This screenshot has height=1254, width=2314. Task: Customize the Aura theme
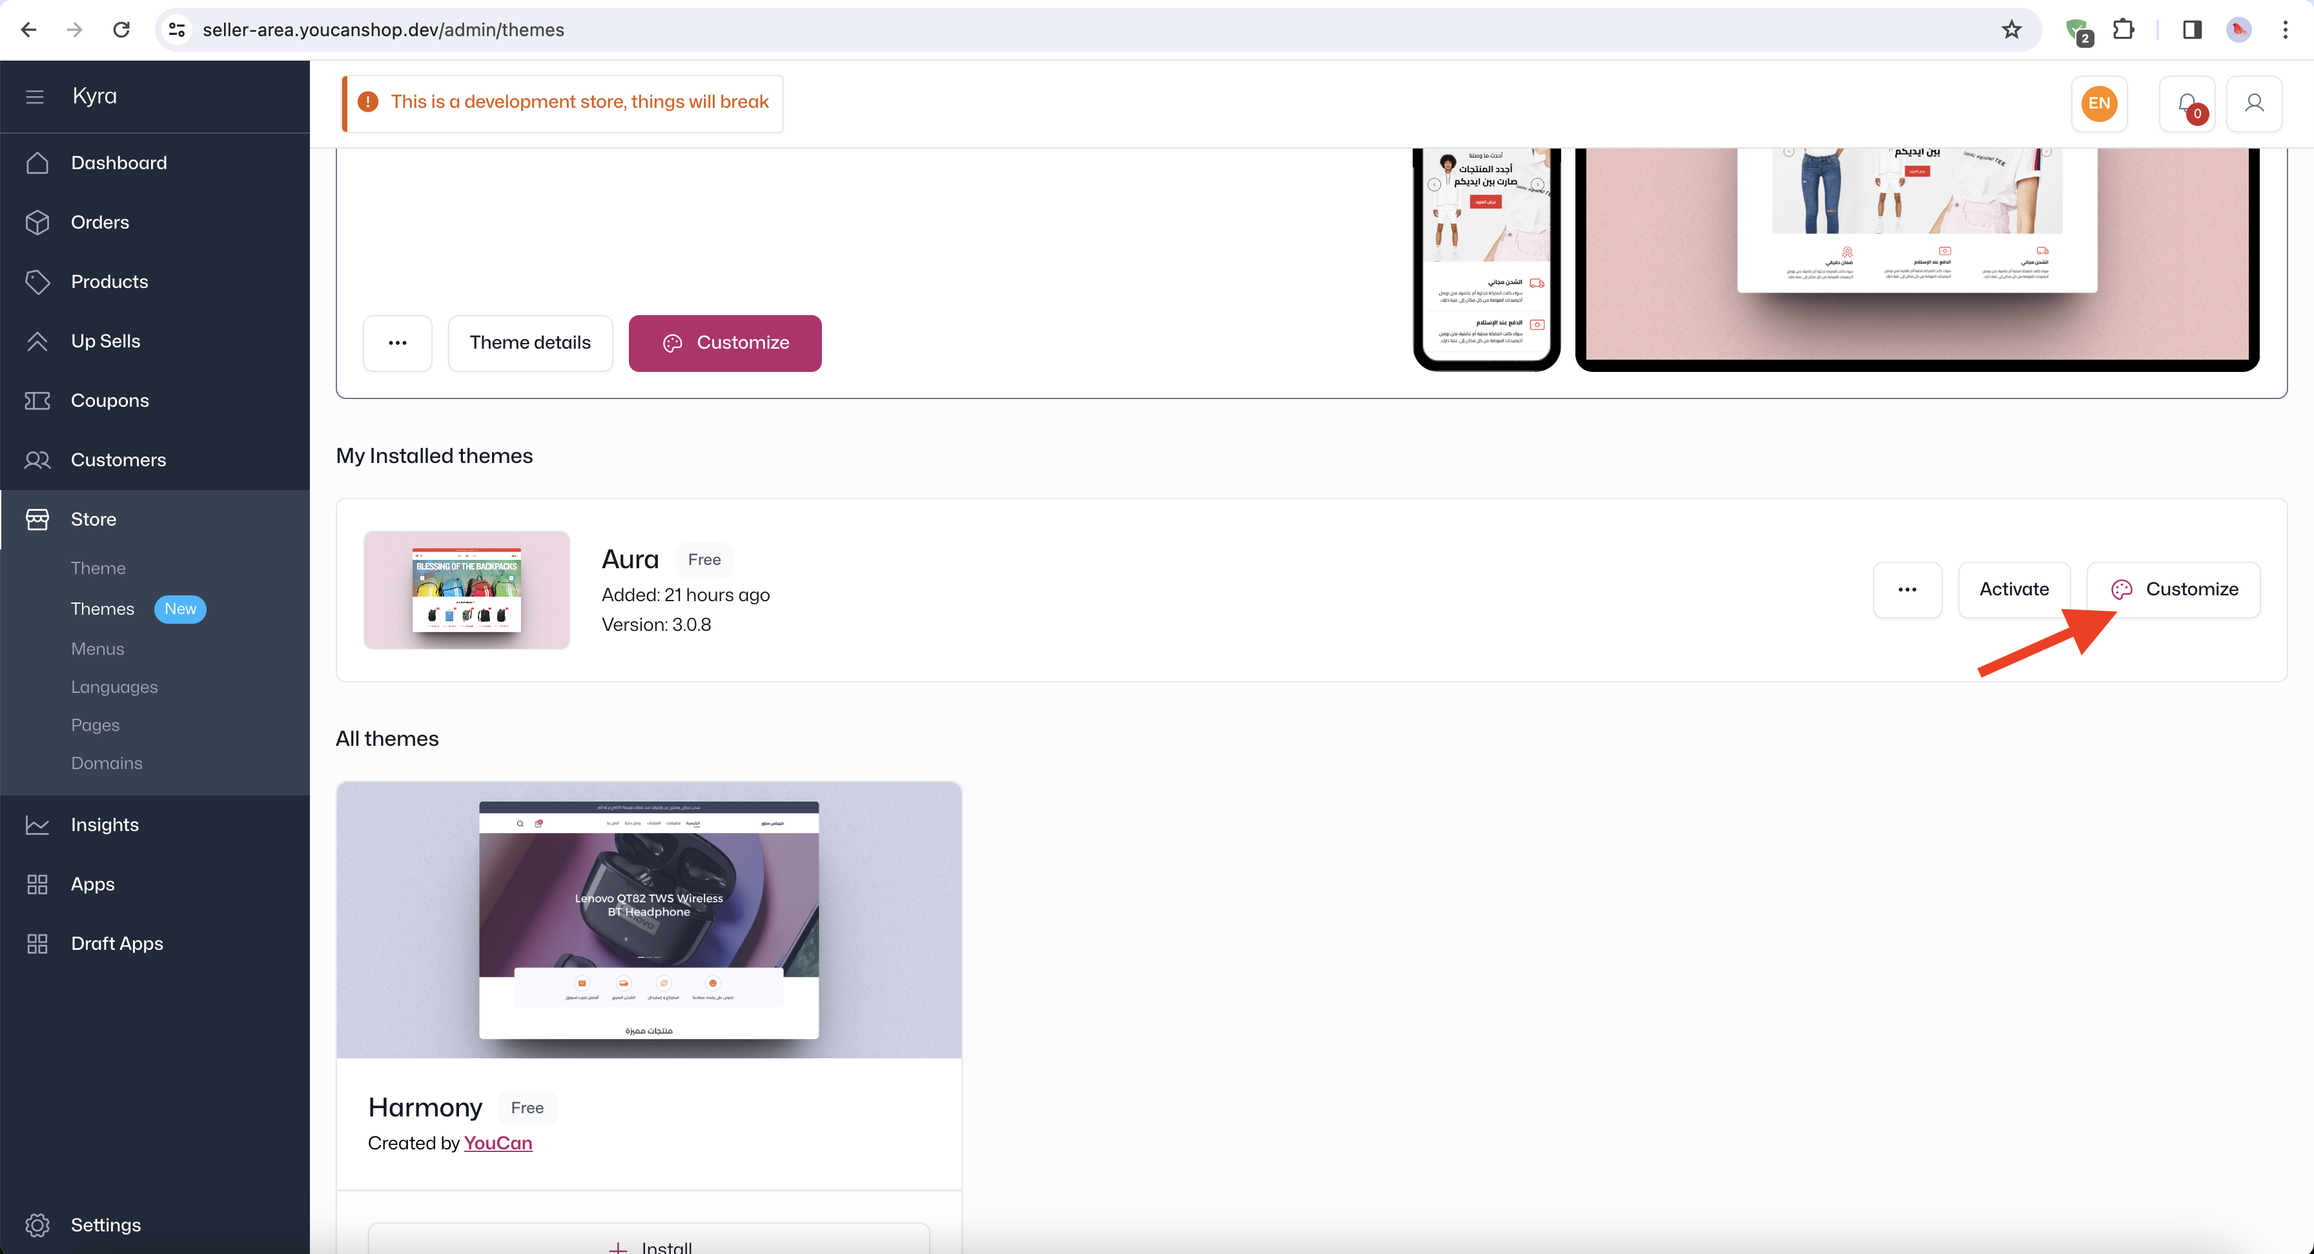(x=2173, y=590)
